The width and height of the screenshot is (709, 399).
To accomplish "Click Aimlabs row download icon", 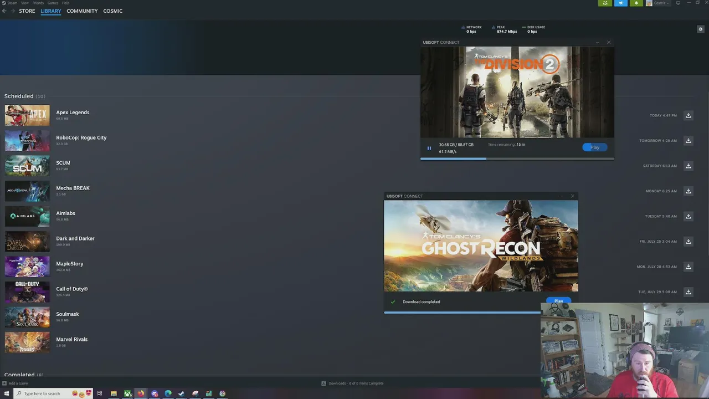I will 689,216.
